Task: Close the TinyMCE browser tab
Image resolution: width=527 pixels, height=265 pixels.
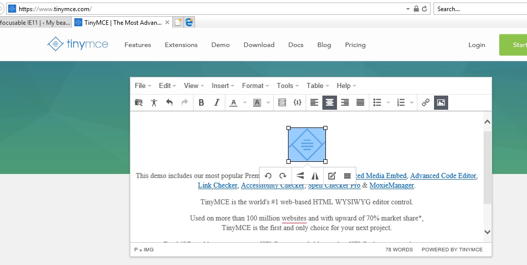Action: [x=167, y=23]
